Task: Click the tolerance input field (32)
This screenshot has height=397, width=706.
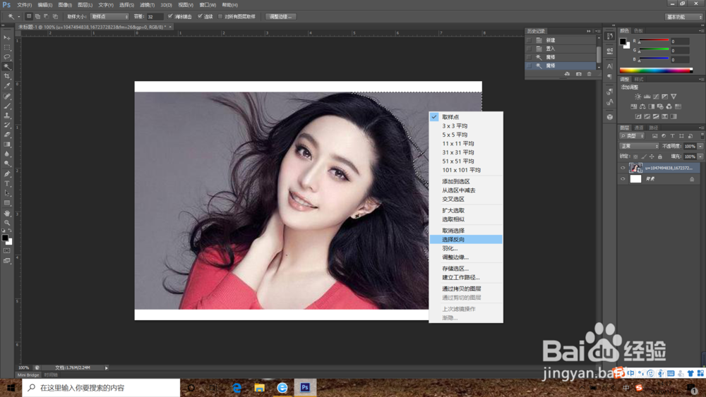Action: point(155,17)
